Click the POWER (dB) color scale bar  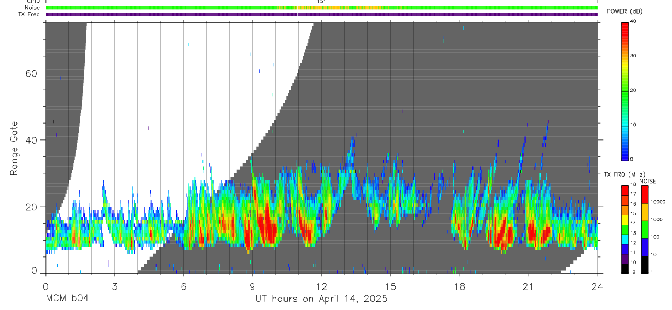pyautogui.click(x=624, y=91)
